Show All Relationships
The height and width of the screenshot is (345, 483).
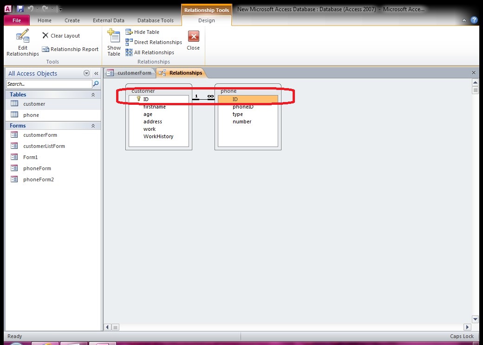(150, 52)
